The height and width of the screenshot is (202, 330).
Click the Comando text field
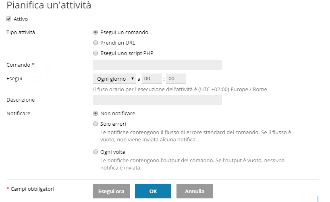click(157, 65)
